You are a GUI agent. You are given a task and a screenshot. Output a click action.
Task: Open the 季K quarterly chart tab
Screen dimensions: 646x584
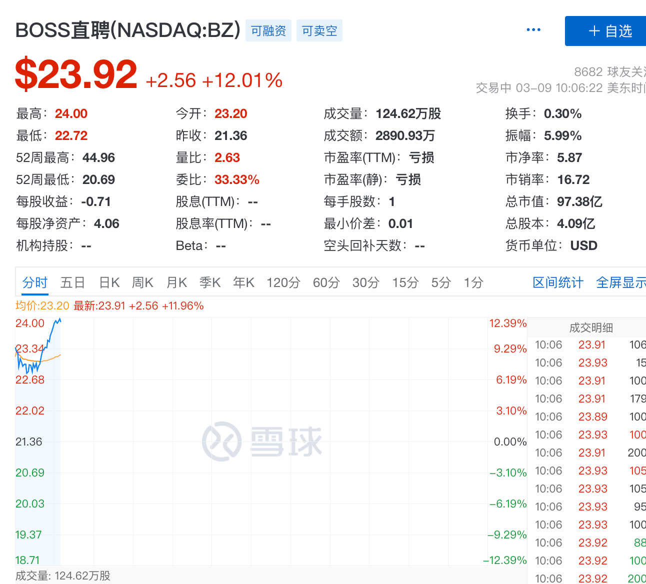coord(209,282)
